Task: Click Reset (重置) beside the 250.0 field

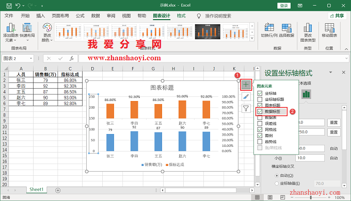Action: coord(334,132)
